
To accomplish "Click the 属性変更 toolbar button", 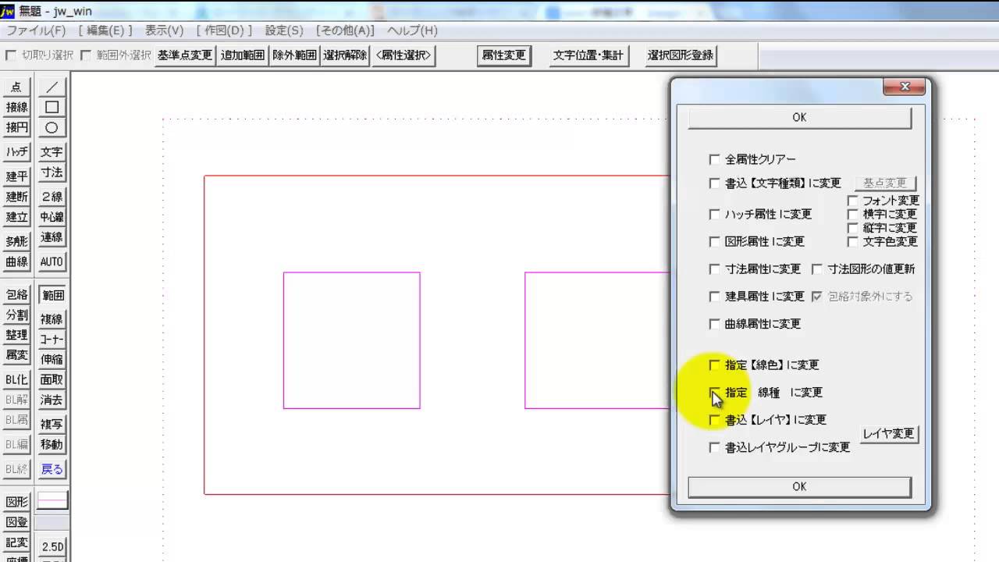I will (503, 55).
